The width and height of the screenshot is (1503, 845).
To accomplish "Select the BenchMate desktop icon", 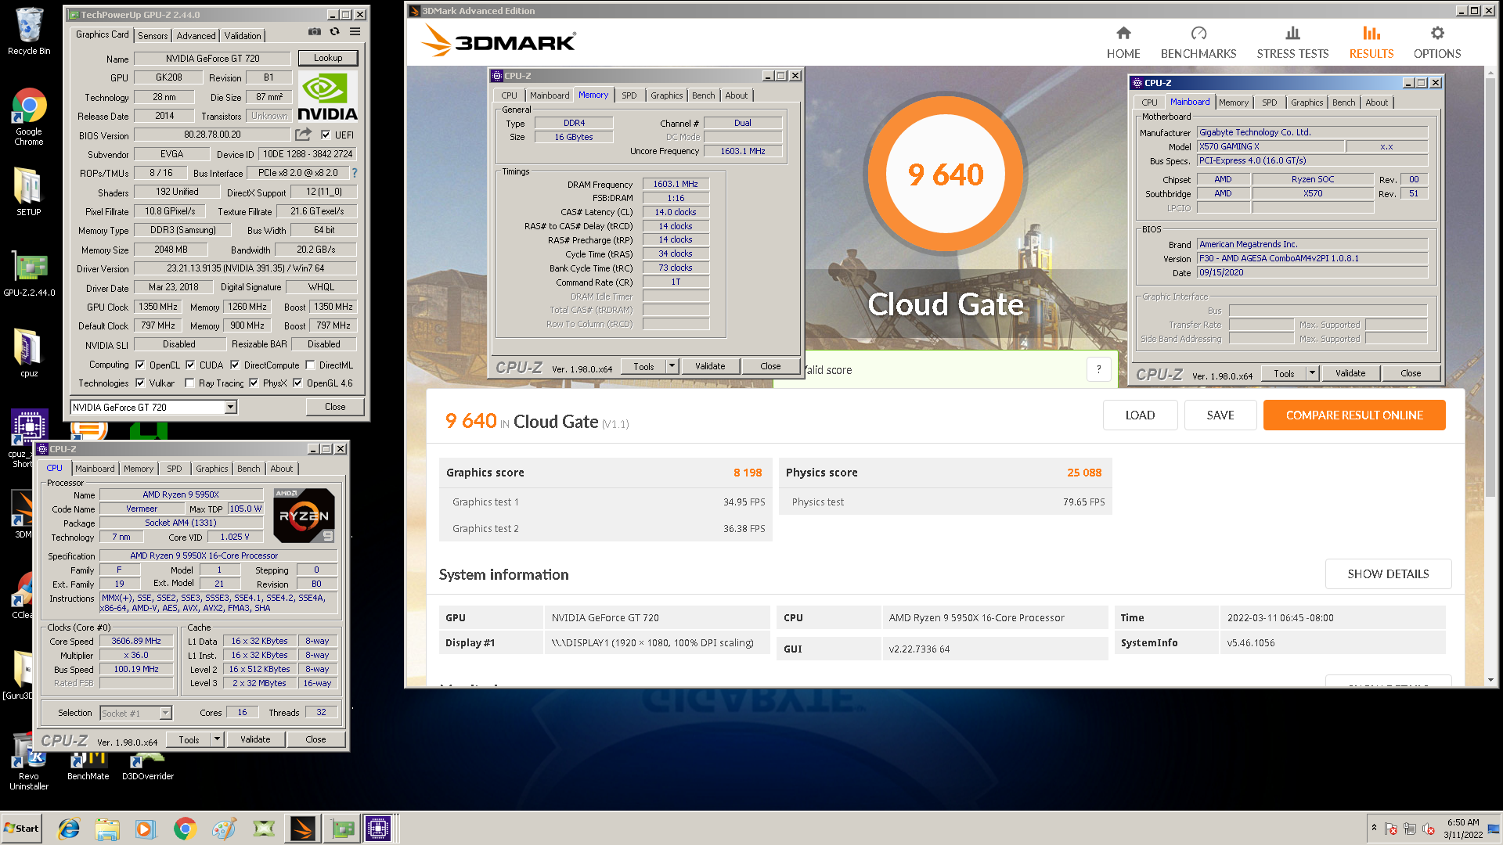I will click(88, 764).
